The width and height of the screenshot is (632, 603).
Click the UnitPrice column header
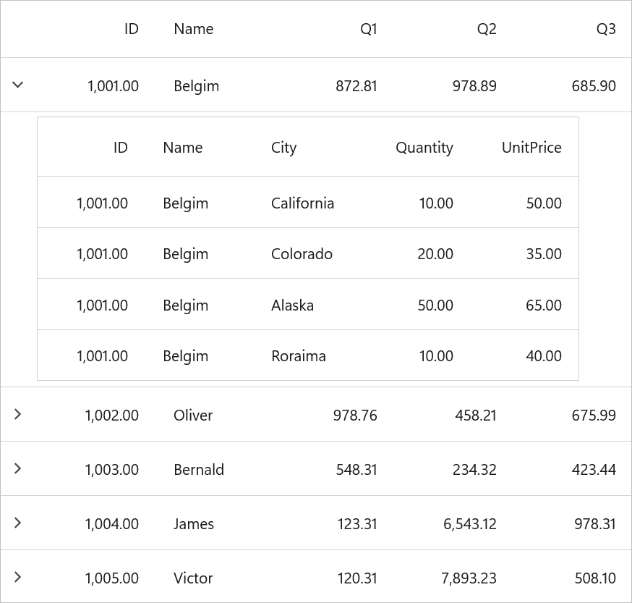coord(531,148)
